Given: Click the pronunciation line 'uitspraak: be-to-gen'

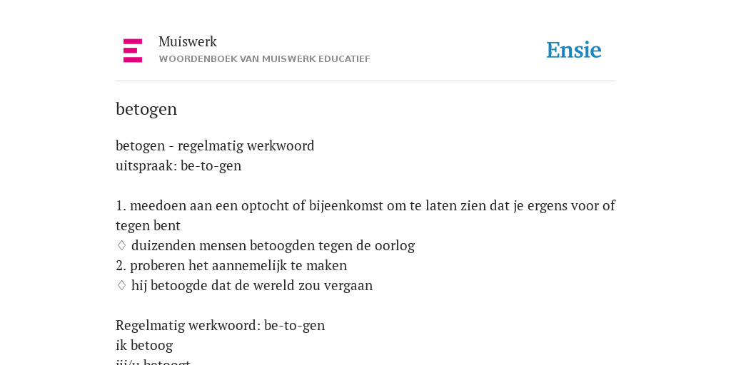Looking at the screenshot, I should [x=178, y=165].
